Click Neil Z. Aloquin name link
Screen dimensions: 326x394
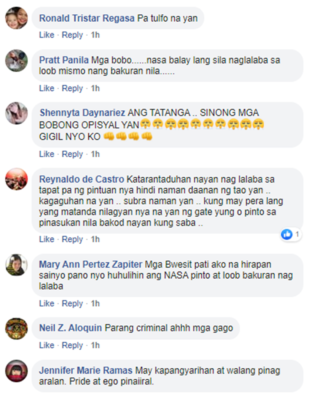click(x=70, y=328)
